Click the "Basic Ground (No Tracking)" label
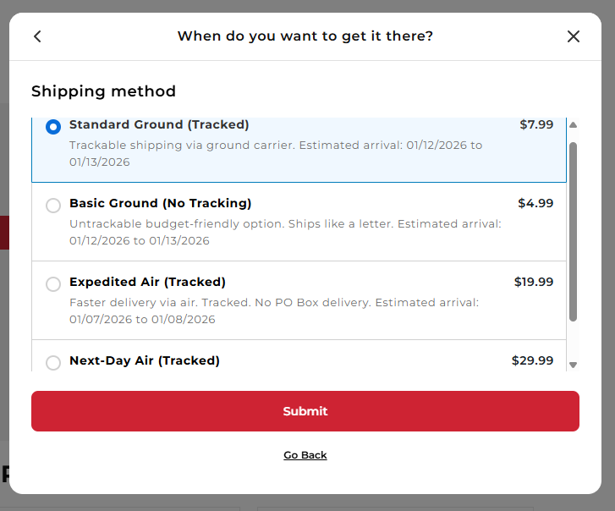 161,203
